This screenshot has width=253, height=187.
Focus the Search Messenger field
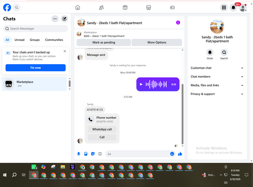coord(35,29)
